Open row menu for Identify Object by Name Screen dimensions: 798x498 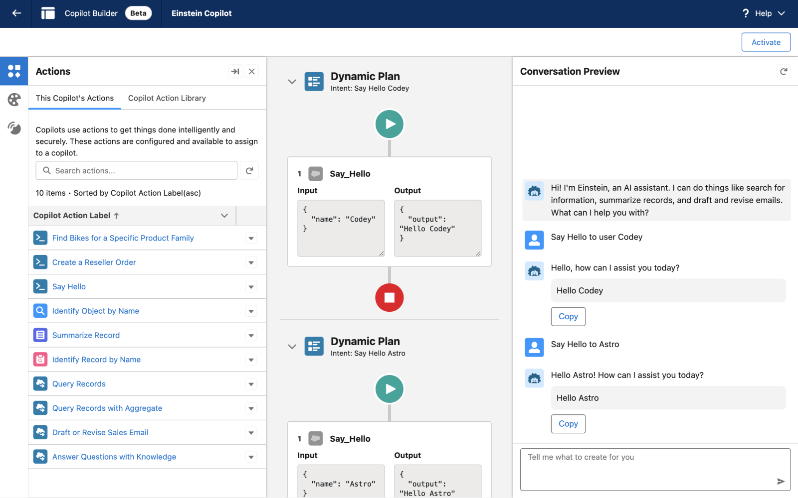[251, 311]
